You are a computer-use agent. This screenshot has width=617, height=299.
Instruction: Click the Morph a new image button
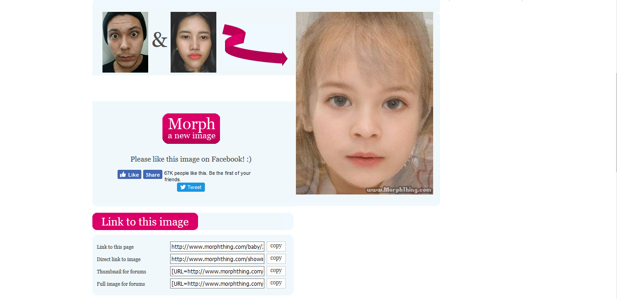[191, 128]
